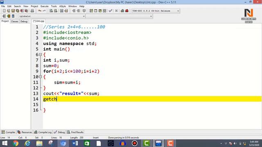Click the cout result line 13
262x147 pixels.
[x=71, y=94]
